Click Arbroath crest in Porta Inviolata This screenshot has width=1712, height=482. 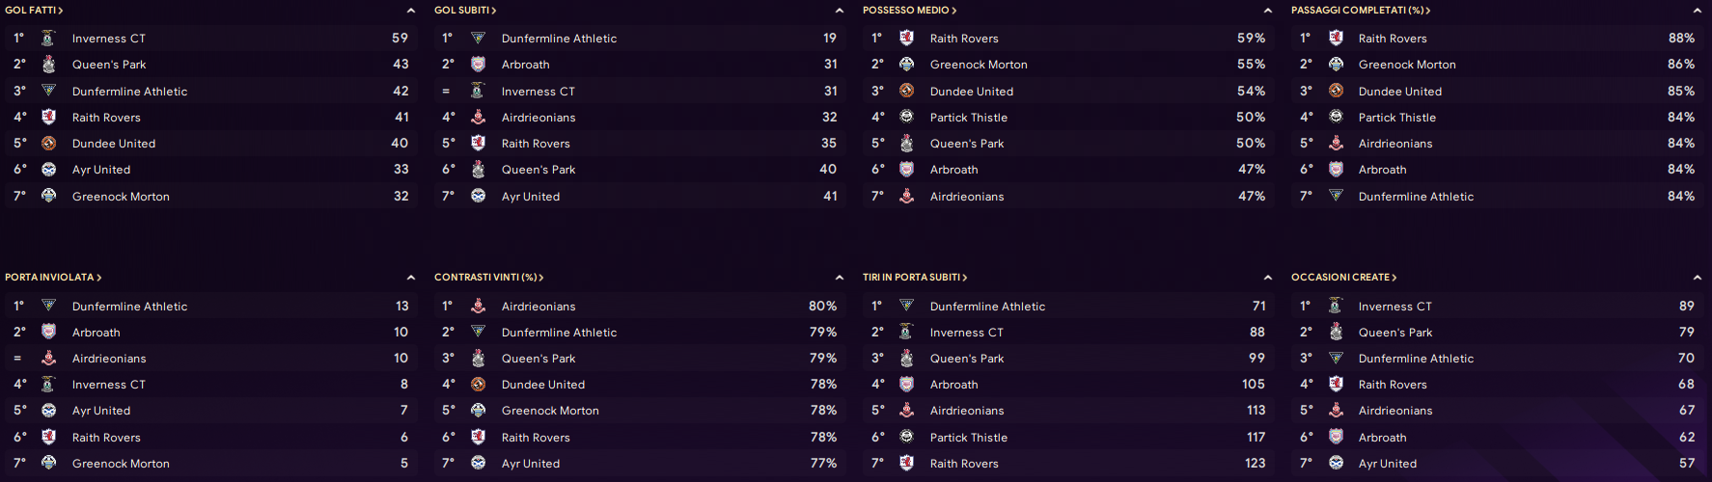(48, 333)
